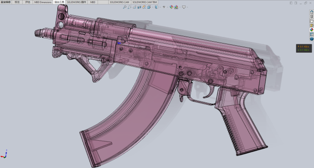The height and width of the screenshot is (168, 314).
Task: Click the Zoom to Area icon
Action: coord(129,7)
